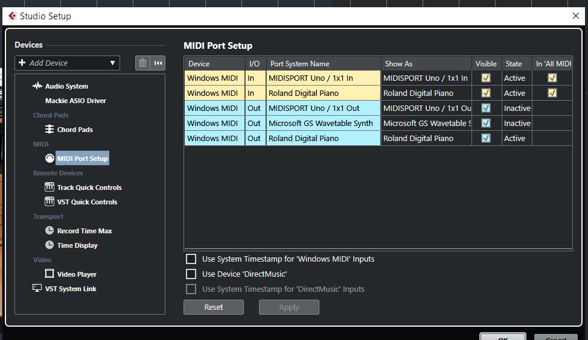Toggle Visible for MIDISPORT Uno 1x1 Out
The image size is (588, 340).
point(486,108)
